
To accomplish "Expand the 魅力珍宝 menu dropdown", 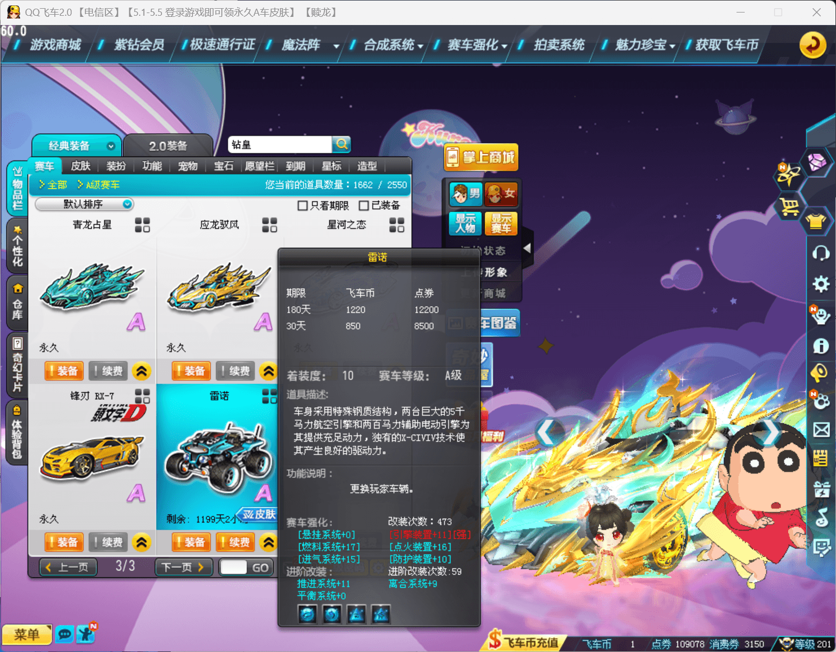I will point(672,46).
